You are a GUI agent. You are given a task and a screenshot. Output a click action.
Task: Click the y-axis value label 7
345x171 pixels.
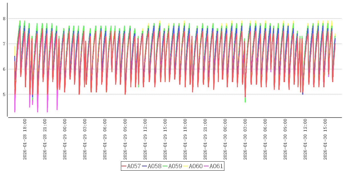[x=4, y=44]
